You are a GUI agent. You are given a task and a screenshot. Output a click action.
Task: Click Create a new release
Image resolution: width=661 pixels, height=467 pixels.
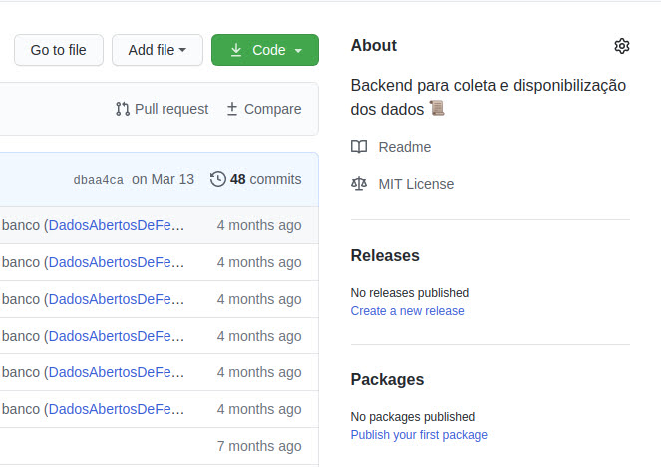click(407, 311)
